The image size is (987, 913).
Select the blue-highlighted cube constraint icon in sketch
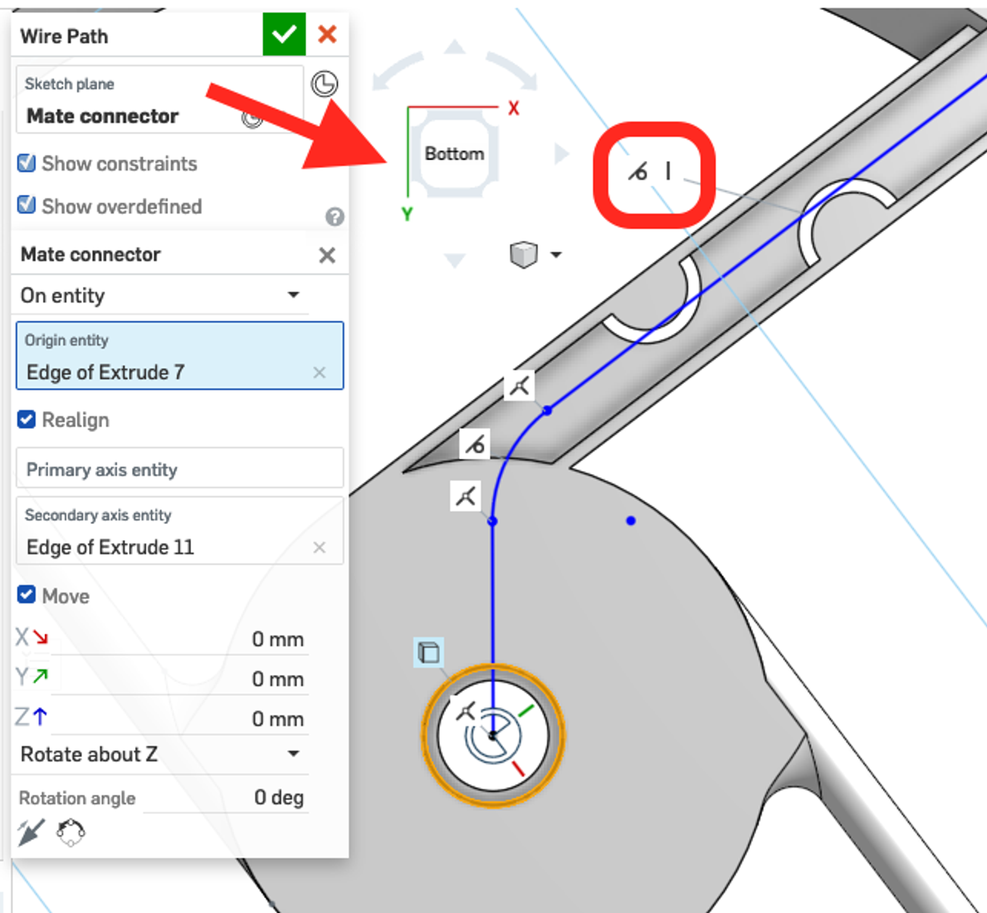coord(428,652)
